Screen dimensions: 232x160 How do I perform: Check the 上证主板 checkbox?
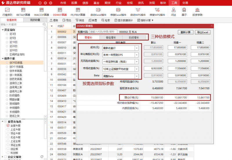8,141
